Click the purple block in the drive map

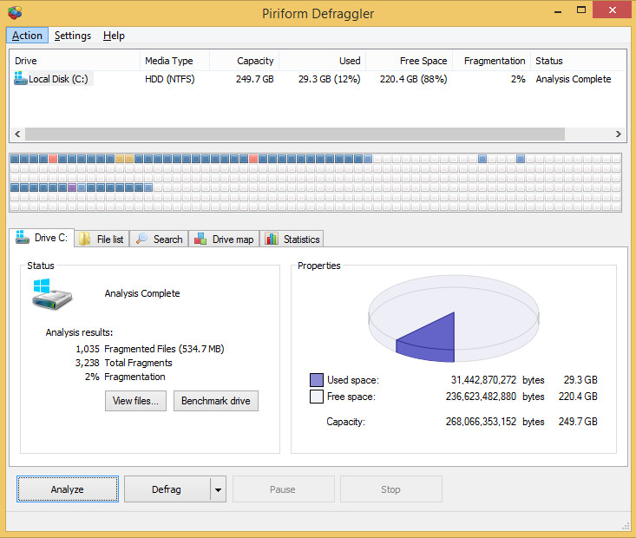pyautogui.click(x=72, y=187)
